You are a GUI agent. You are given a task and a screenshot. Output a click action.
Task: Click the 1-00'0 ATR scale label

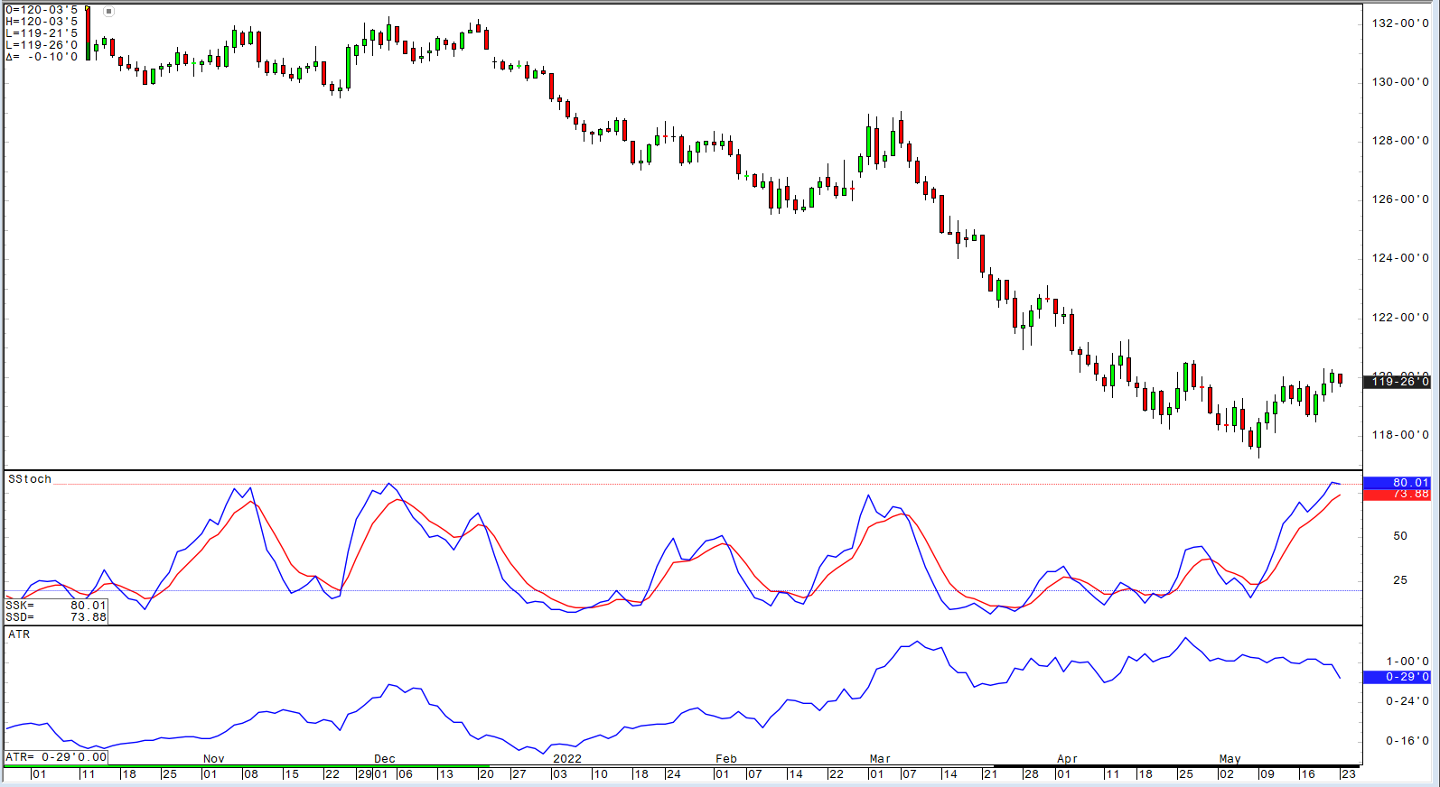1407,662
